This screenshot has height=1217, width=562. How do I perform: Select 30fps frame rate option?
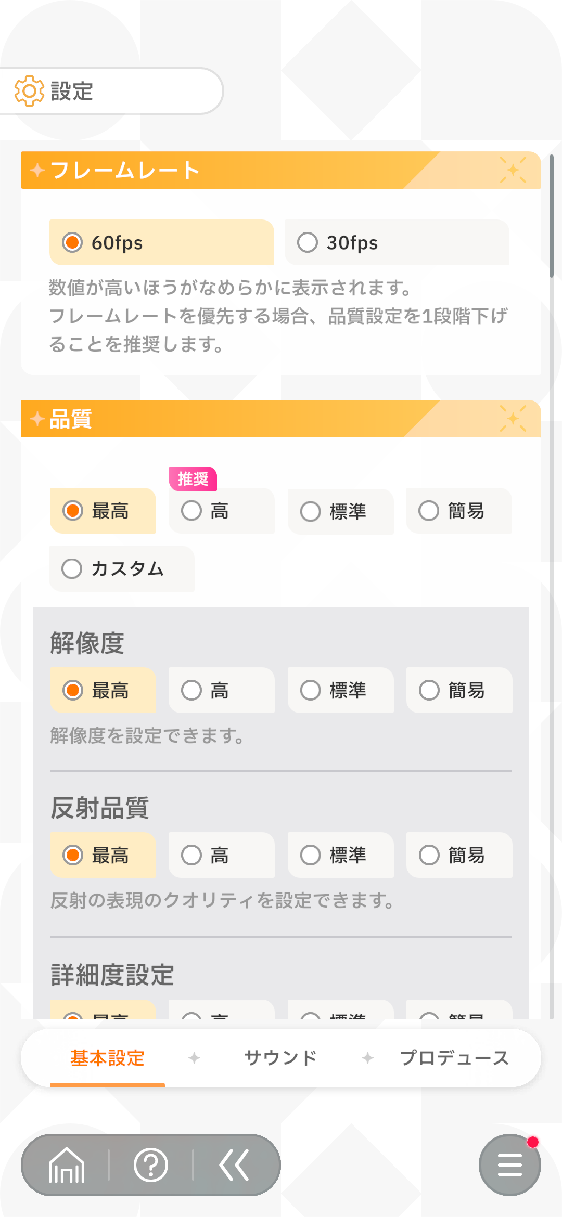point(397,243)
